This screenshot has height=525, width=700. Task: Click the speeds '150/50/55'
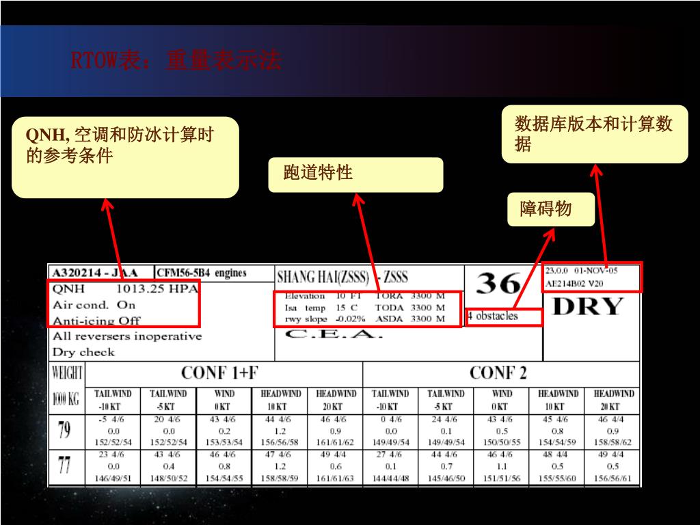(x=501, y=442)
